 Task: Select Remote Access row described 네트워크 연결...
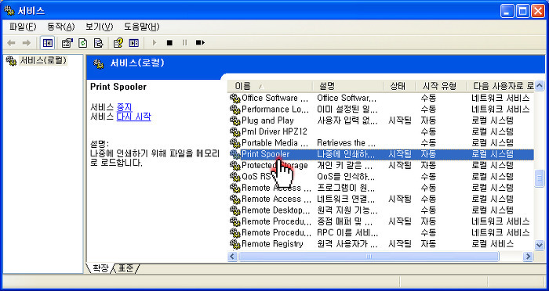[x=381, y=199]
